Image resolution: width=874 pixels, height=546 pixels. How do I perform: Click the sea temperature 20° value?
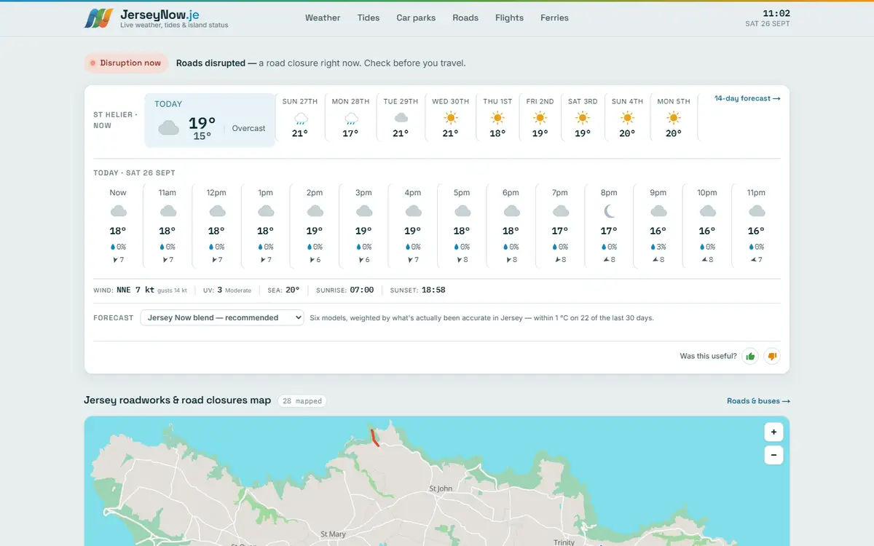point(293,290)
